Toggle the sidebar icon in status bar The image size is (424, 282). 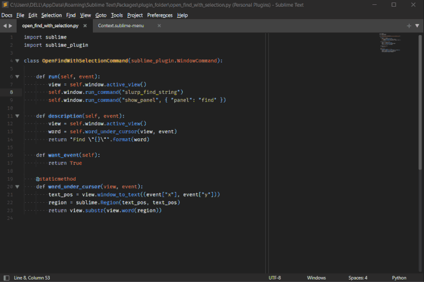tap(6, 278)
